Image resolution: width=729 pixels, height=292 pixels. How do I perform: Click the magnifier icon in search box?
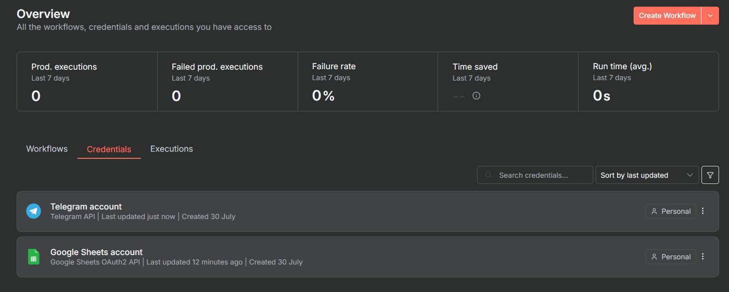(x=489, y=175)
